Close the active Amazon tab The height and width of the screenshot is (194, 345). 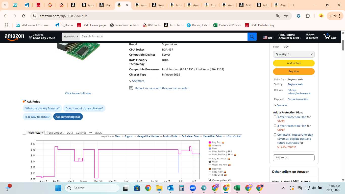[127, 5]
